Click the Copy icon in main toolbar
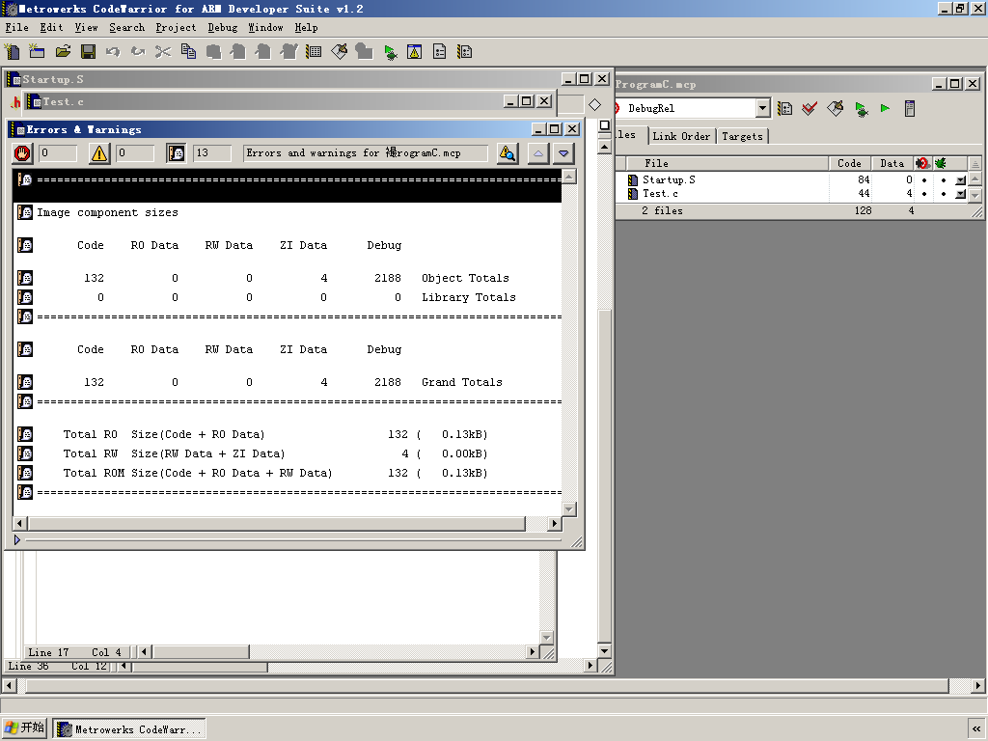Image resolution: width=988 pixels, height=741 pixels. coord(188,52)
